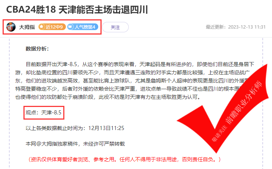Viewport: 272px width, 169px height.
Task: Click the 敬请关注 text on the stamp
Action: click(x=219, y=133)
